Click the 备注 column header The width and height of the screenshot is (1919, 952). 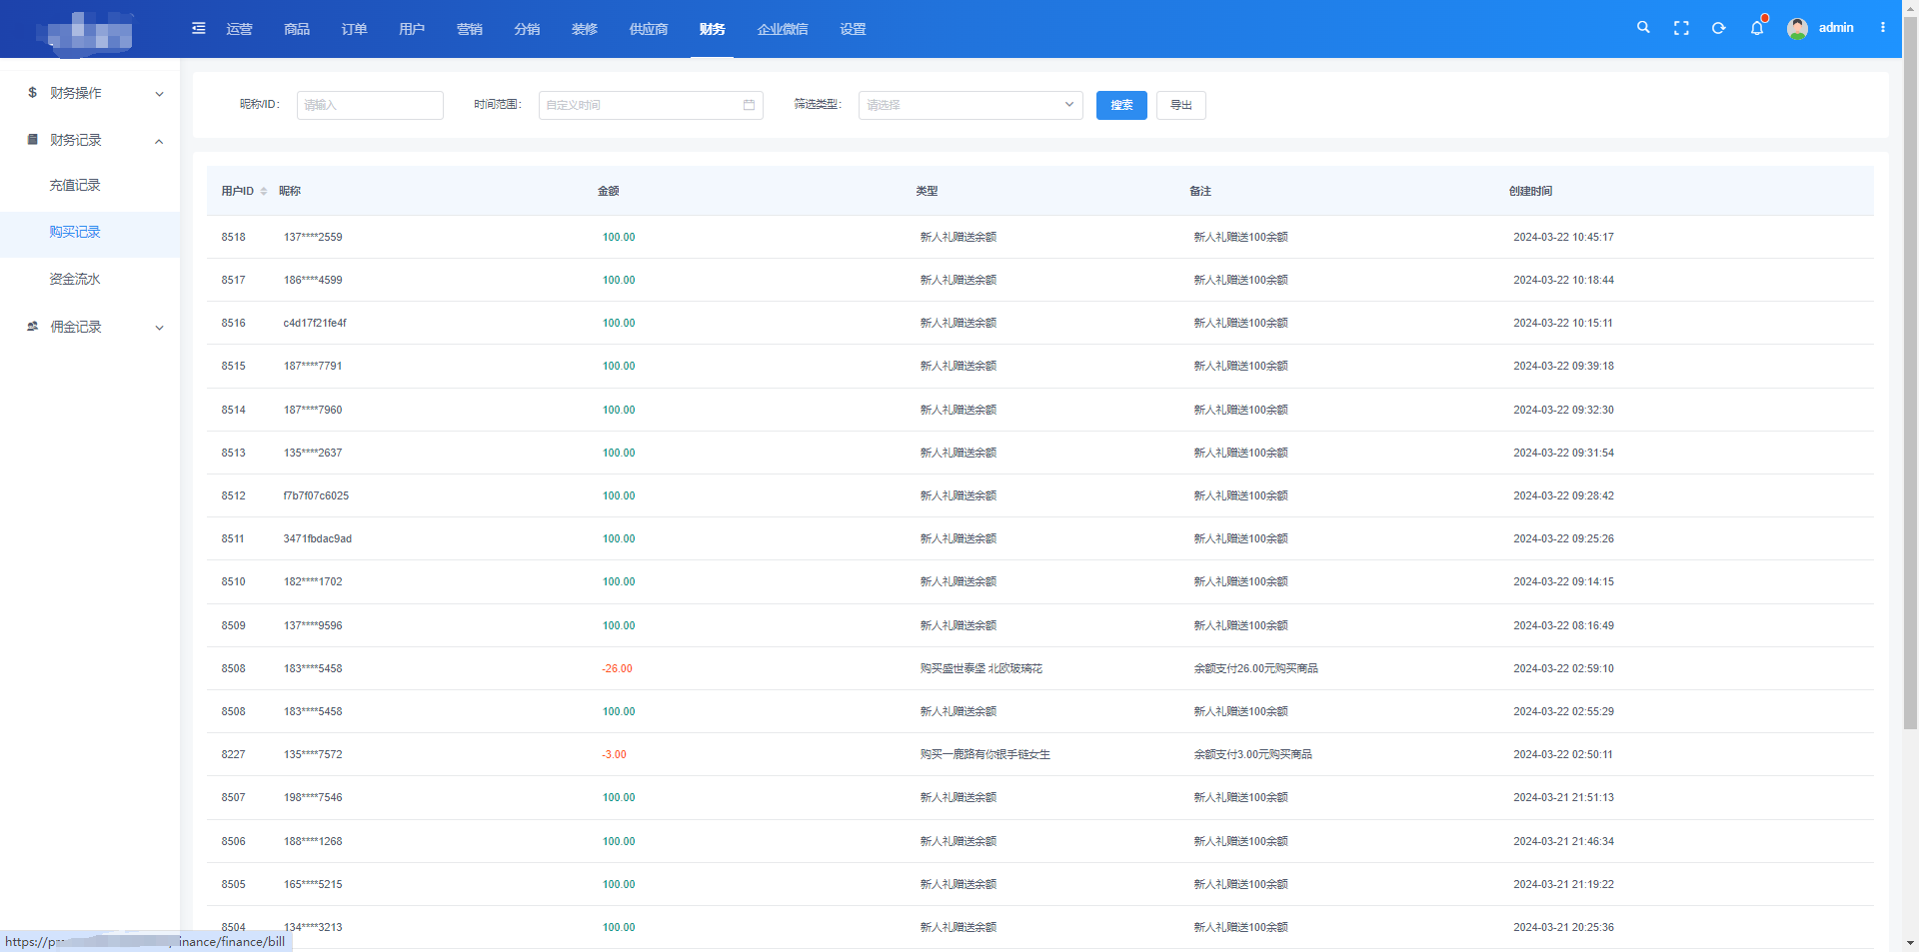[x=1200, y=191]
